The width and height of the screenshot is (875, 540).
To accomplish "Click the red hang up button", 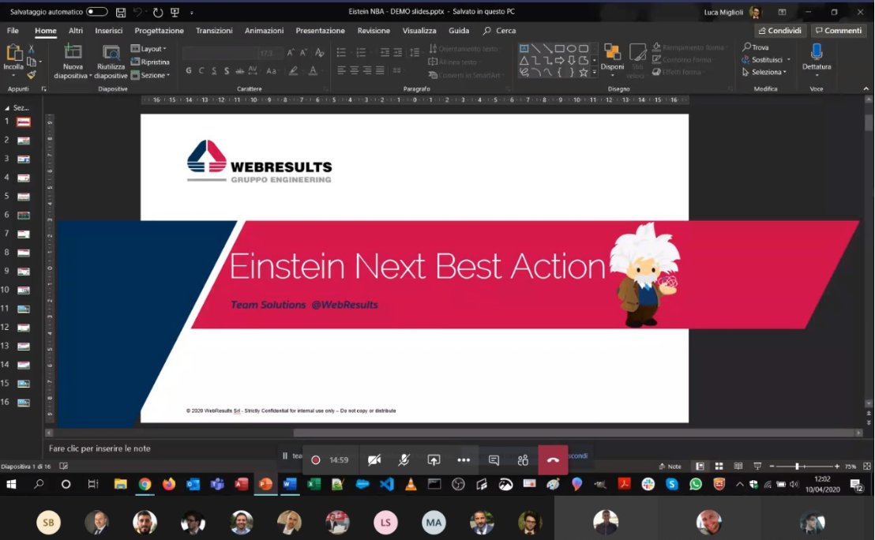I will tap(553, 459).
